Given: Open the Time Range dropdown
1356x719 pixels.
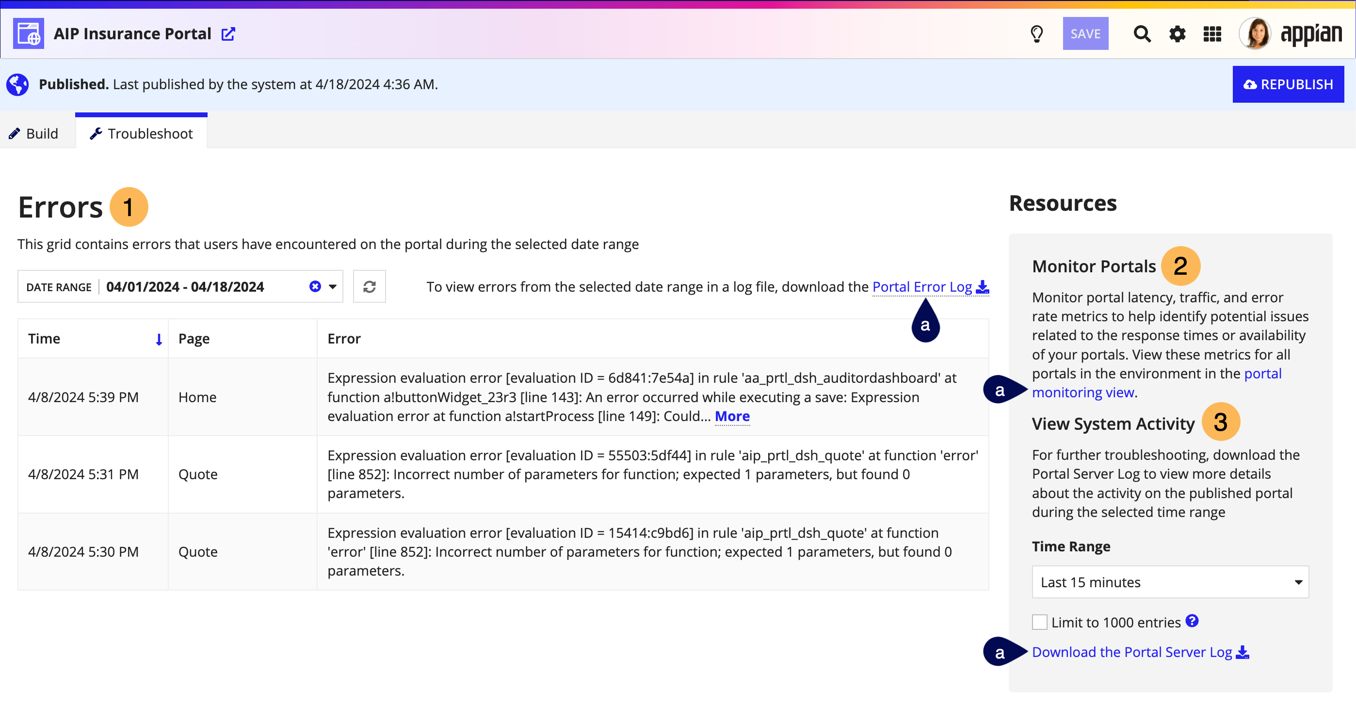Looking at the screenshot, I should 1170,582.
